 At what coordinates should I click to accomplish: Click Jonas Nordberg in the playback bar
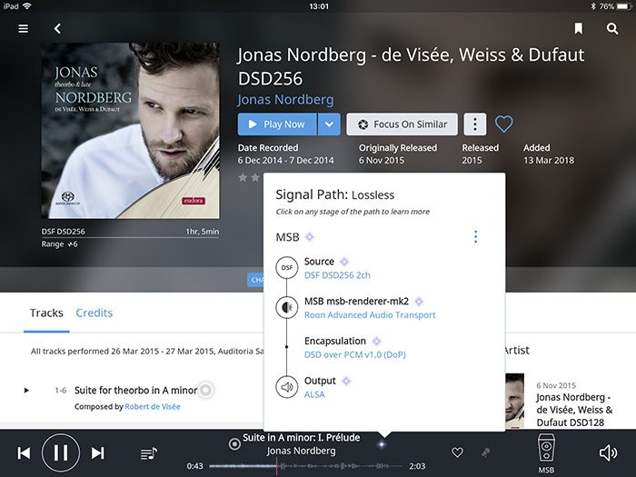[302, 451]
